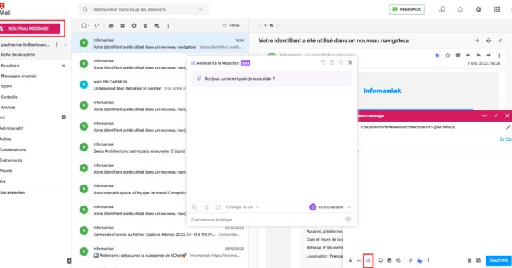
Task: Refresh the message list
Action: (x=97, y=26)
